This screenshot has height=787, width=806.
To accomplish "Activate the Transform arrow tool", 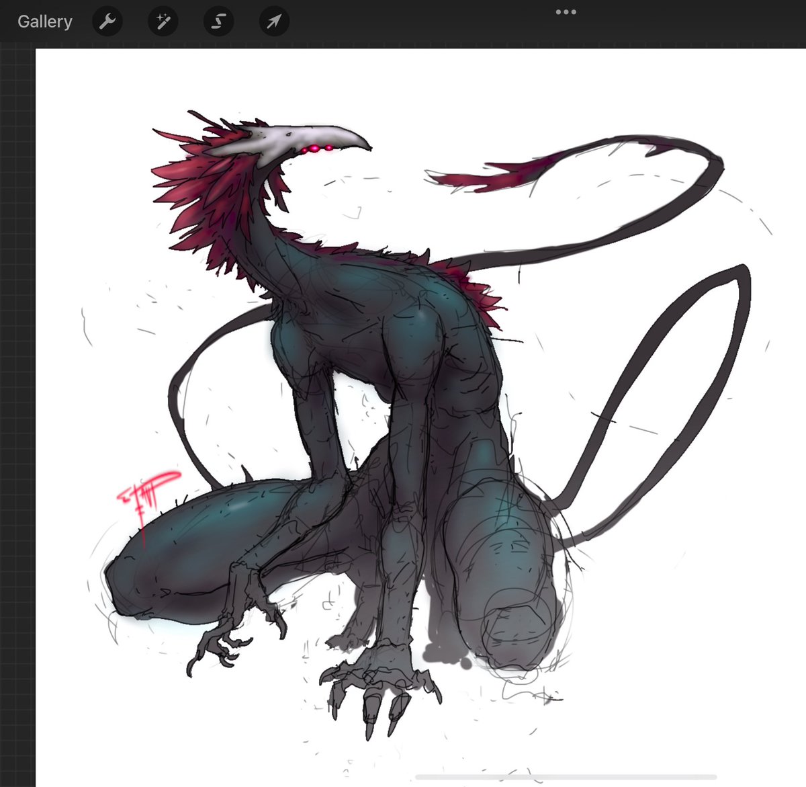I will pyautogui.click(x=274, y=22).
